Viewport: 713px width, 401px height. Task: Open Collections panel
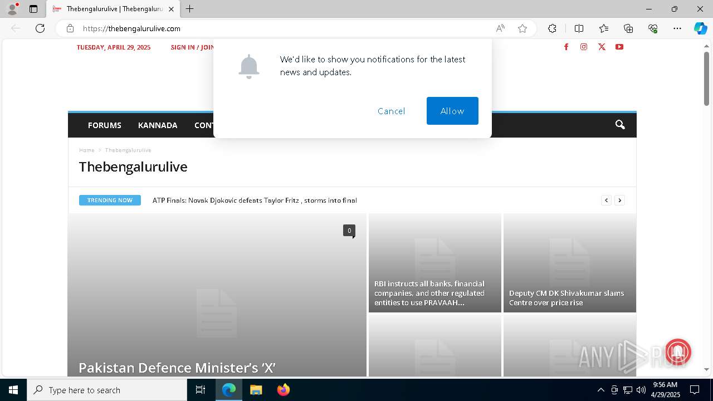628,28
